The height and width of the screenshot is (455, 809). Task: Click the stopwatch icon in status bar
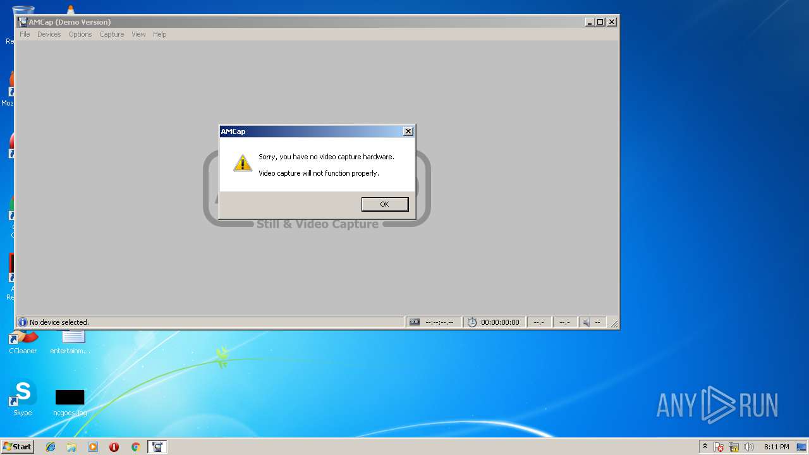coord(472,322)
